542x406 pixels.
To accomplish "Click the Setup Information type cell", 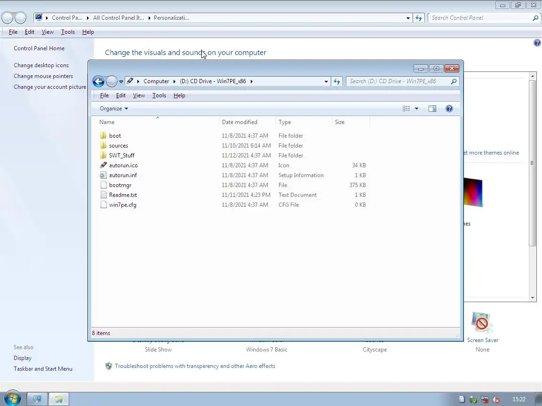I will pos(301,175).
